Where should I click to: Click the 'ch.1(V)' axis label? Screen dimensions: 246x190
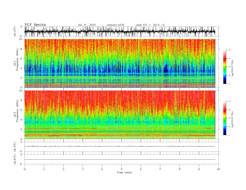point(15,32)
